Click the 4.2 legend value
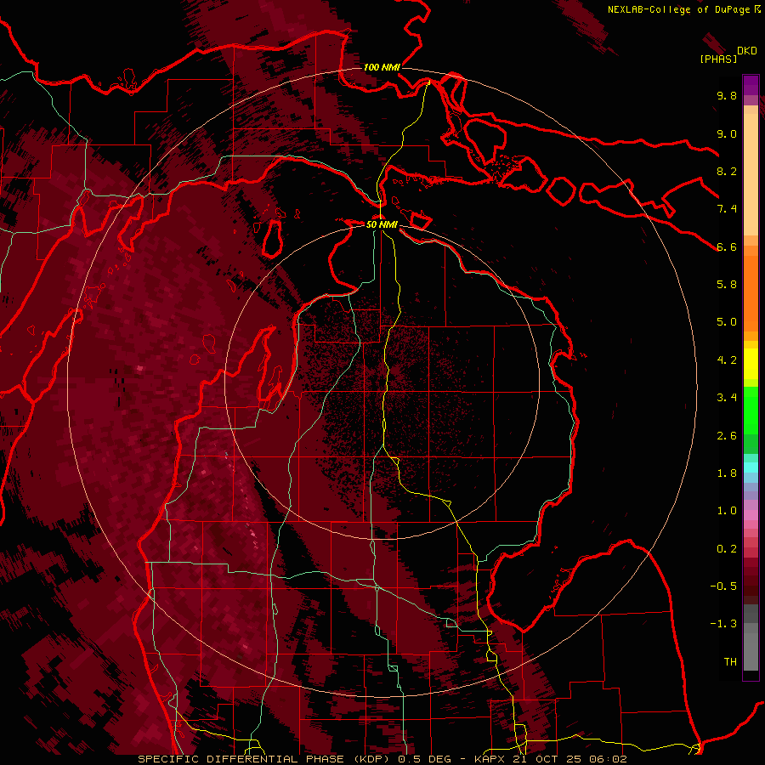 727,360
